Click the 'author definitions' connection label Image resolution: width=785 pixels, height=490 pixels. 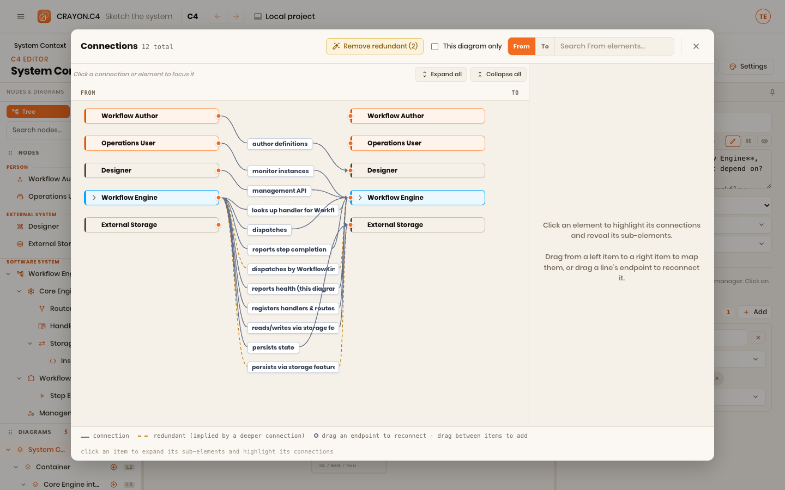tap(280, 144)
